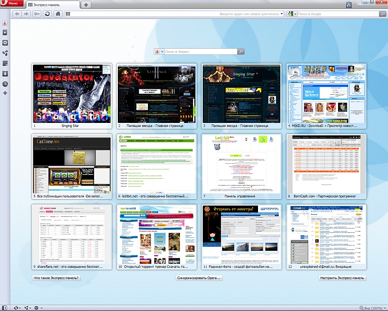Click Что такое Экспресс-панель? button
The image size is (388, 311).
(x=56, y=278)
